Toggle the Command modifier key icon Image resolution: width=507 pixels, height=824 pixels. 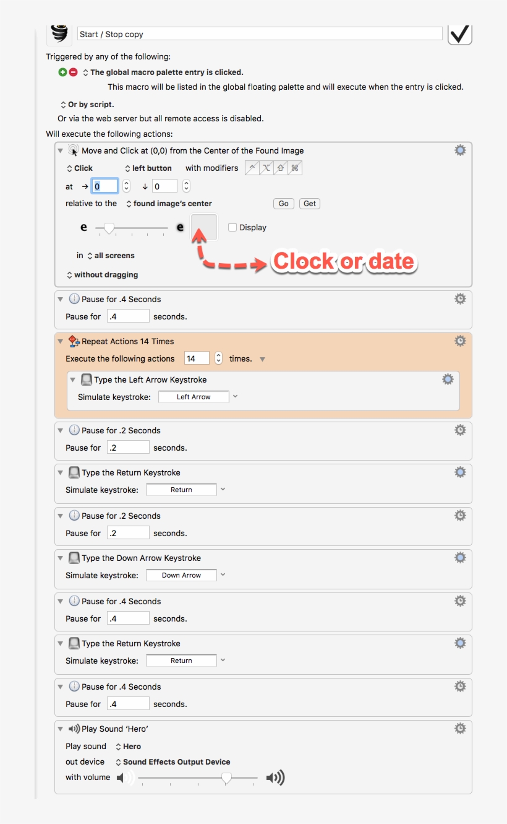[295, 168]
